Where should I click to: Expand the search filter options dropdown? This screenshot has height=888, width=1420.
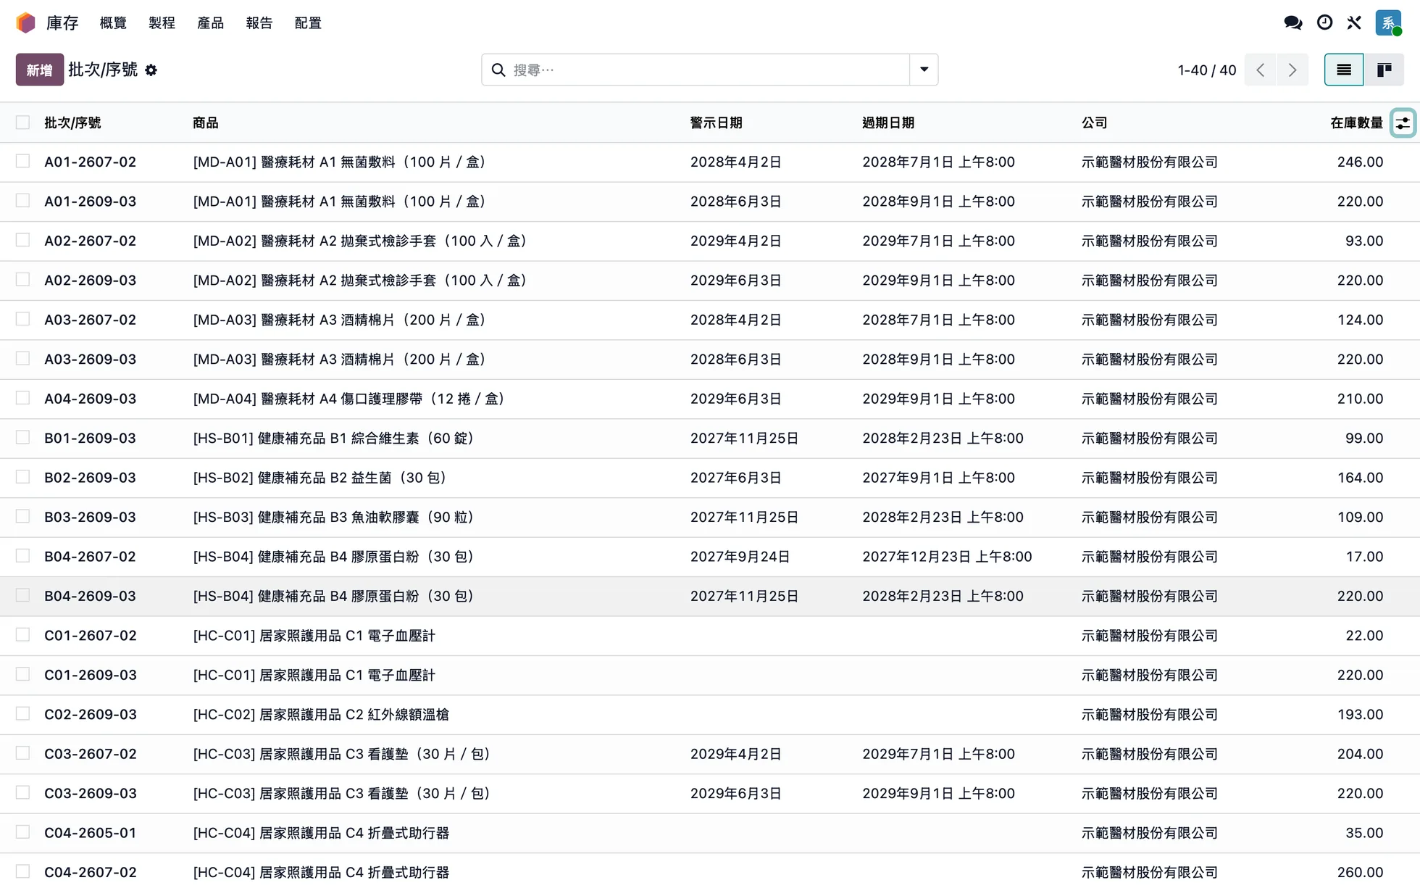(924, 70)
